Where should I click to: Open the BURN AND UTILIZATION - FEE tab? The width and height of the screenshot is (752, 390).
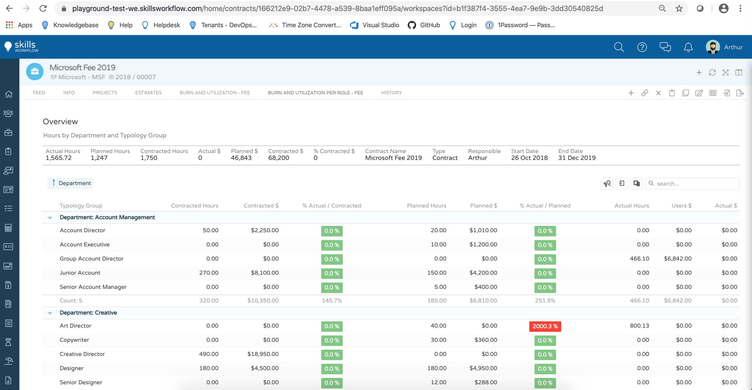point(215,93)
